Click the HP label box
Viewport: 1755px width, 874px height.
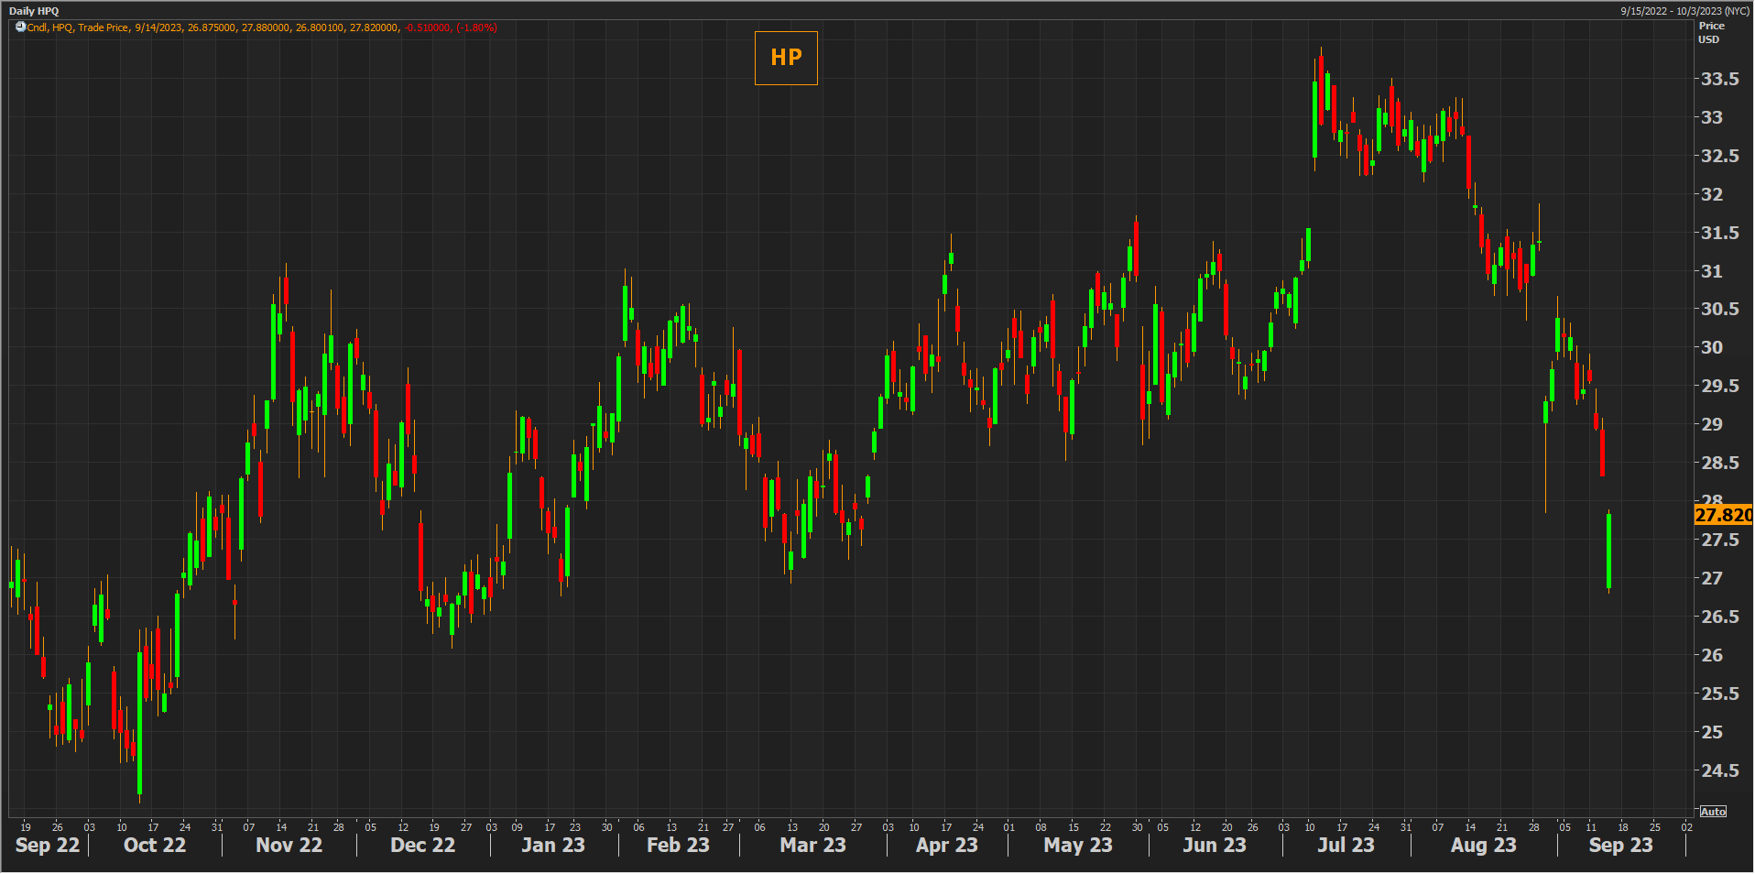tap(786, 58)
